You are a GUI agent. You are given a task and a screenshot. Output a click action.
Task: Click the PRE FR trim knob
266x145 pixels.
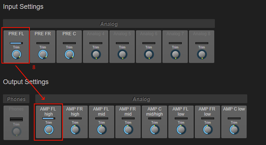pos(43,54)
